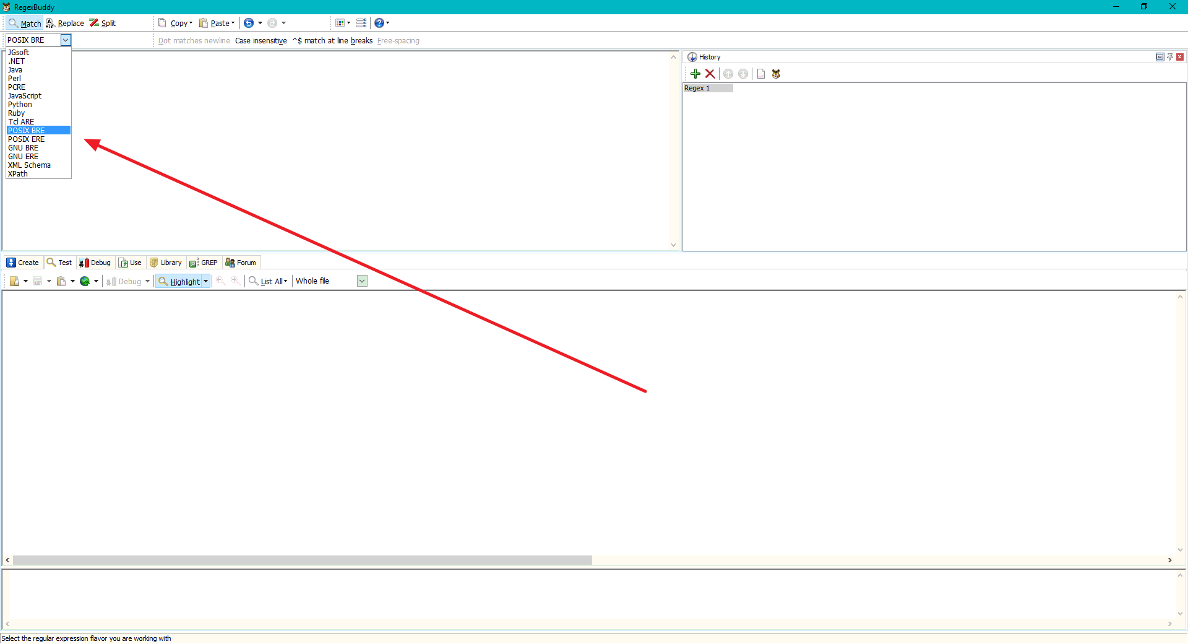Pin the History panel
This screenshot has height=644, width=1188.
pyautogui.click(x=1170, y=57)
